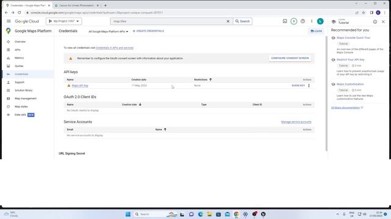This screenshot has height=219, width=391.
Task: Open Microsoft Edge from the taskbar
Action: (200, 214)
